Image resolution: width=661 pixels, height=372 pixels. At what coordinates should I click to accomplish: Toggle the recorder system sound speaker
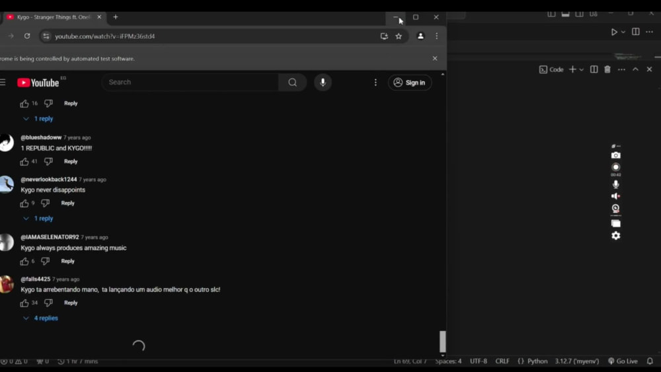[616, 196]
